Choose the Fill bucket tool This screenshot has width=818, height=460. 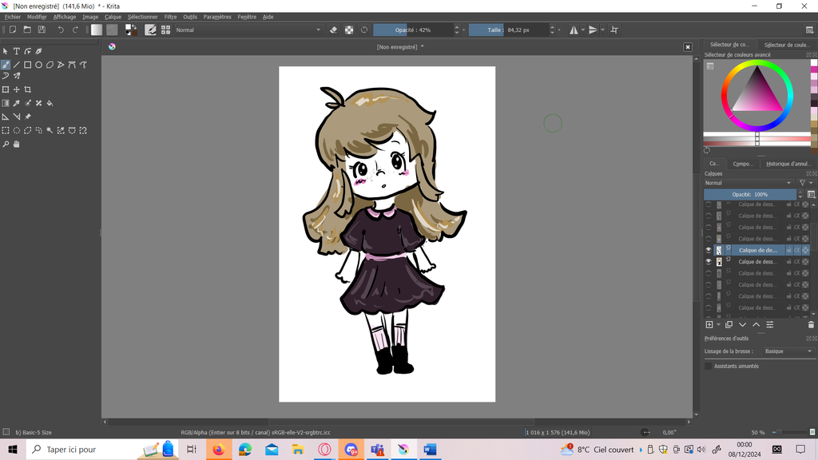pyautogui.click(x=50, y=103)
